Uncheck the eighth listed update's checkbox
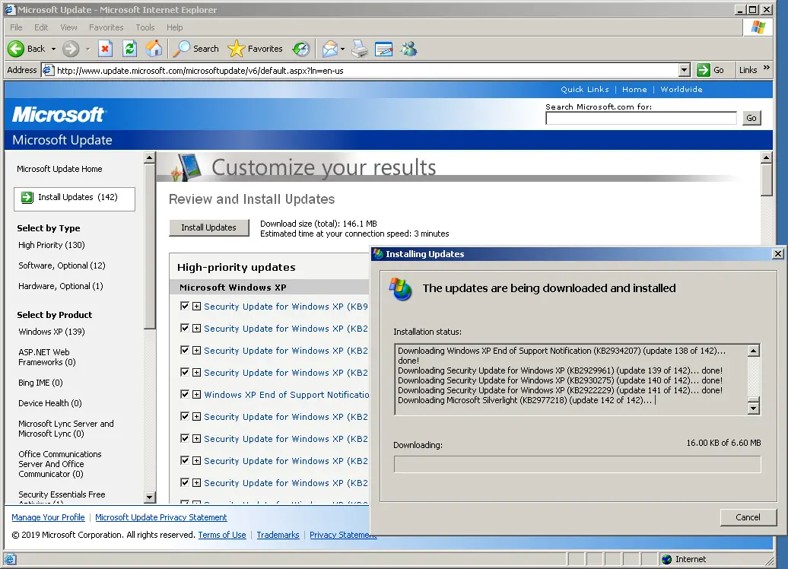 point(184,461)
